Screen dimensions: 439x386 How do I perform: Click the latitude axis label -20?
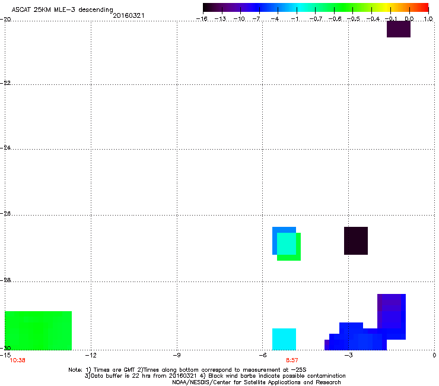[5, 20]
